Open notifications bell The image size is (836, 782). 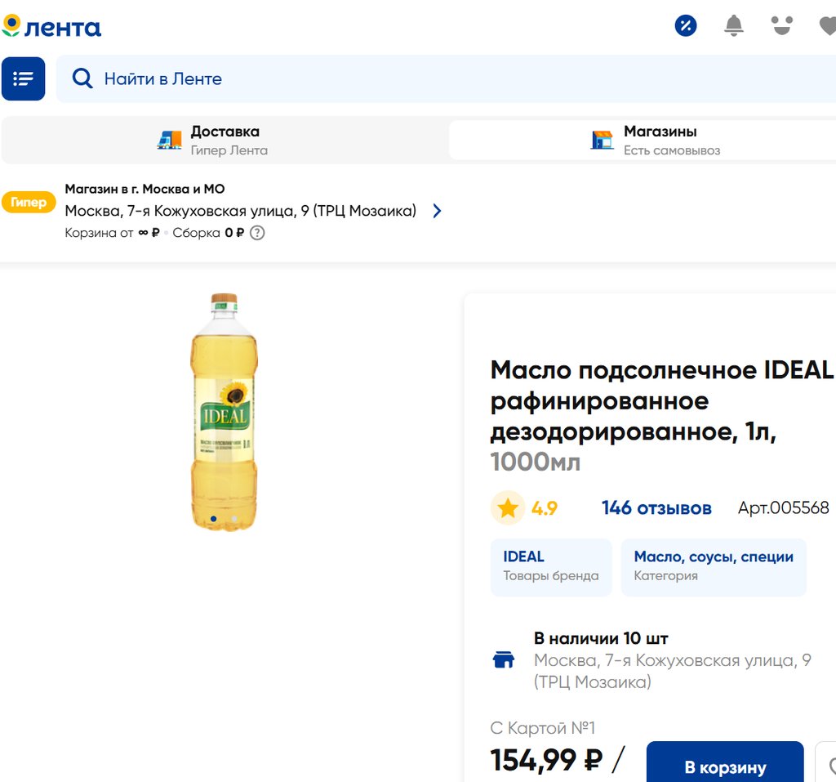[x=734, y=25]
